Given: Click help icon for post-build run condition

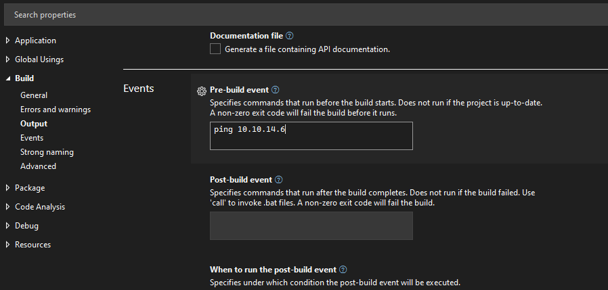Looking at the screenshot, I should click(x=343, y=269).
